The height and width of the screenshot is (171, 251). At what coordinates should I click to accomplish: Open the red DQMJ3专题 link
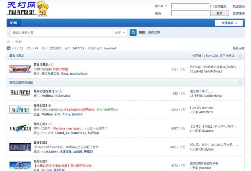60,69
